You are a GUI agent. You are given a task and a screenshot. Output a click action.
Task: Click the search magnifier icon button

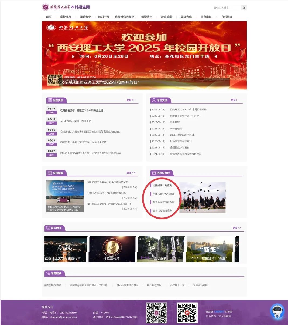244,8
